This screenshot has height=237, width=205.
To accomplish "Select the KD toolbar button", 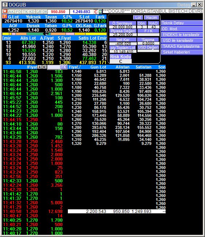I will 32,12.
